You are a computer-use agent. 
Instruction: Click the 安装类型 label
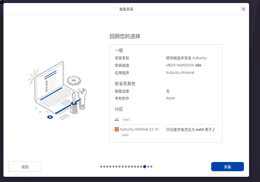coord(122,58)
